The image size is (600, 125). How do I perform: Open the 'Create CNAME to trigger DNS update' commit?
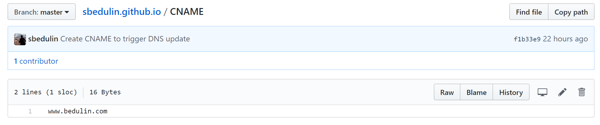pyautogui.click(x=125, y=39)
